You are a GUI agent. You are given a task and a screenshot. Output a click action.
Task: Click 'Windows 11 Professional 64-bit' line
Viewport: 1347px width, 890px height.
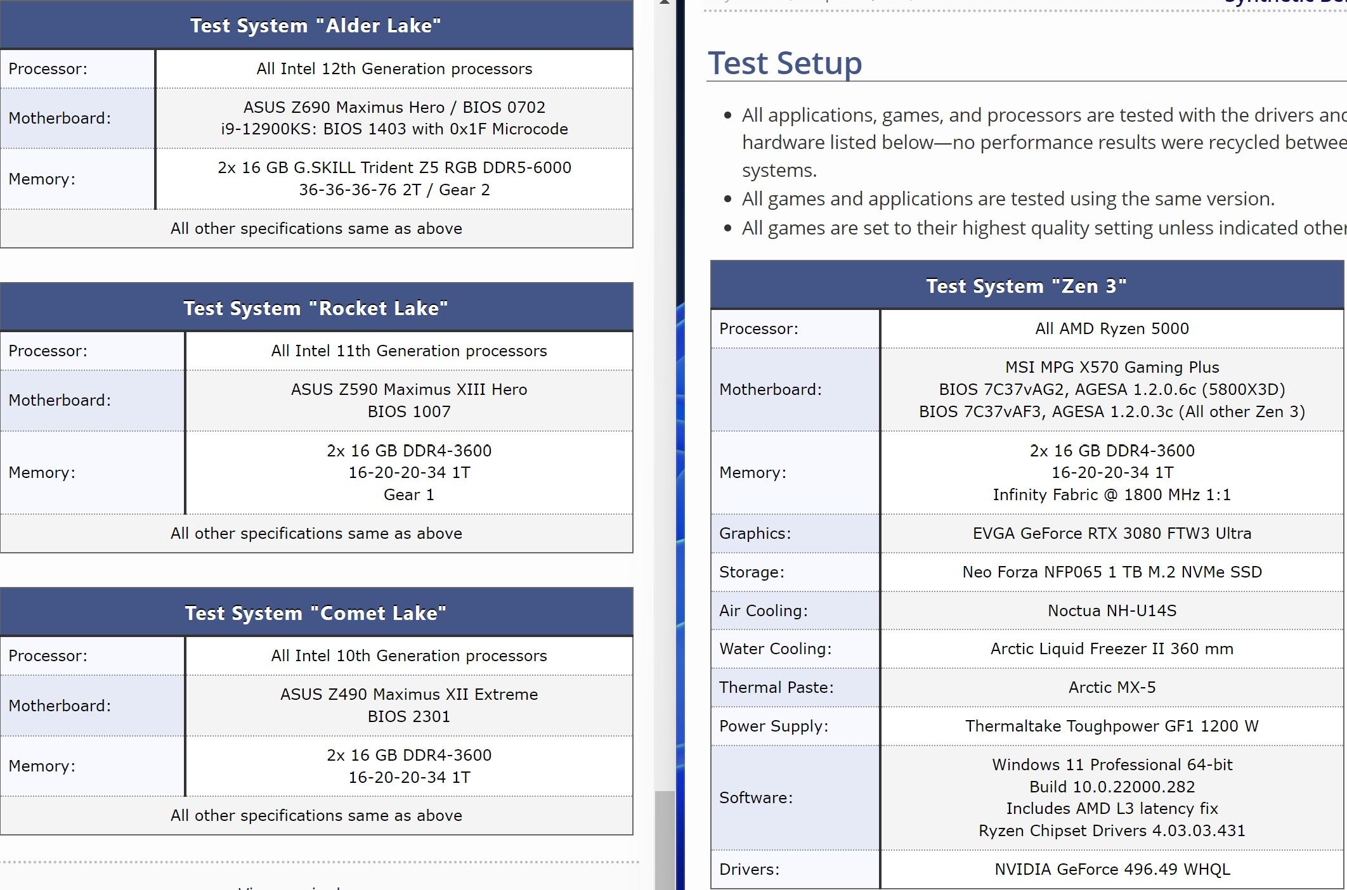[1112, 764]
